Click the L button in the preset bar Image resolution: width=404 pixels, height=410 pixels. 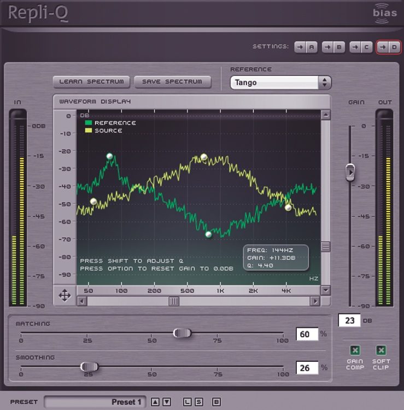point(187,402)
